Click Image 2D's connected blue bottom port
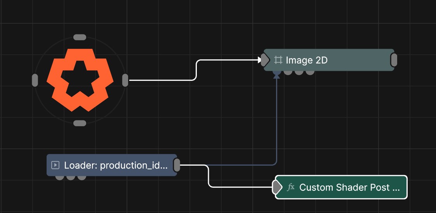The height and width of the screenshot is (213, 436). pos(276,72)
